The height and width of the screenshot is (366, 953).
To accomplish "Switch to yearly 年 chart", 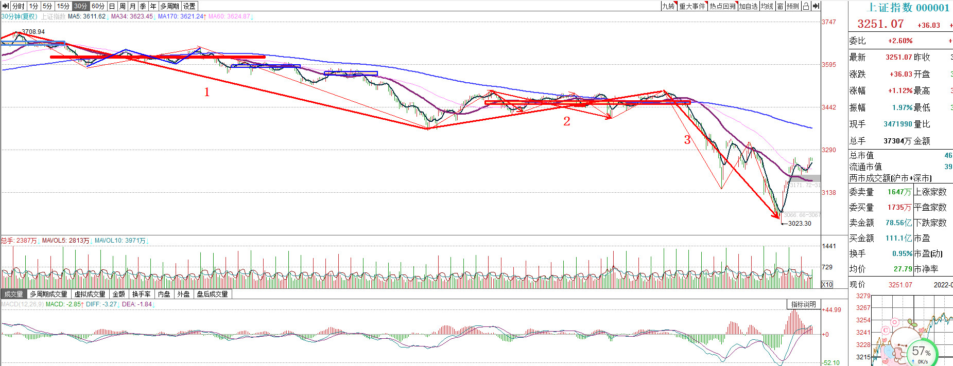I will tap(153, 6).
